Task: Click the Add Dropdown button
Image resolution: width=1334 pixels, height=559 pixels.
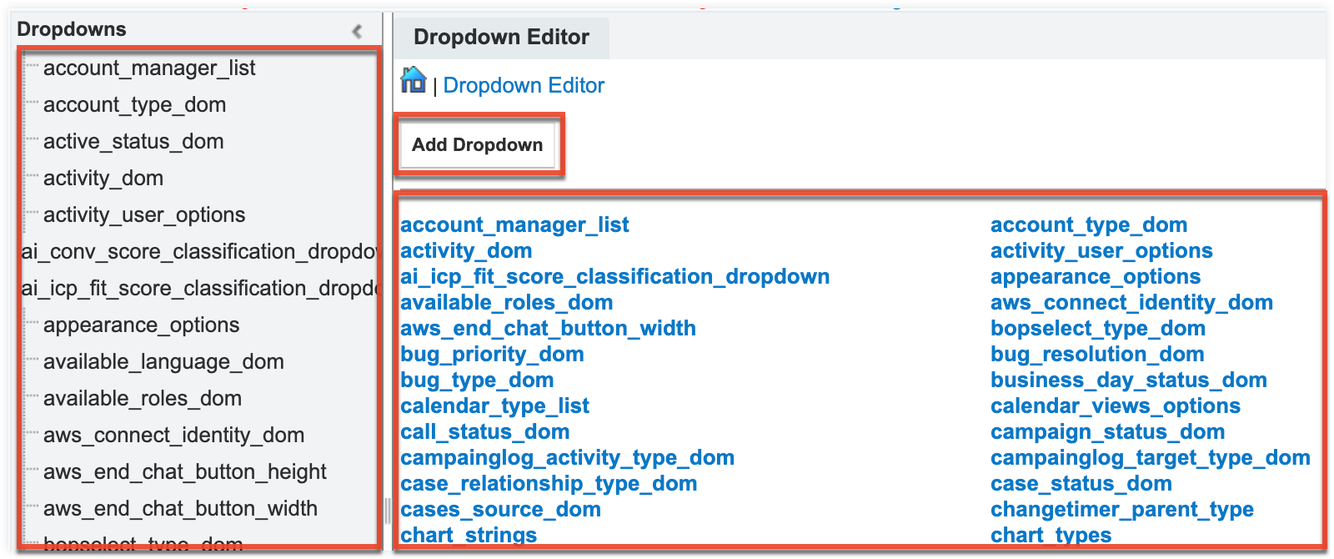Action: click(x=477, y=145)
